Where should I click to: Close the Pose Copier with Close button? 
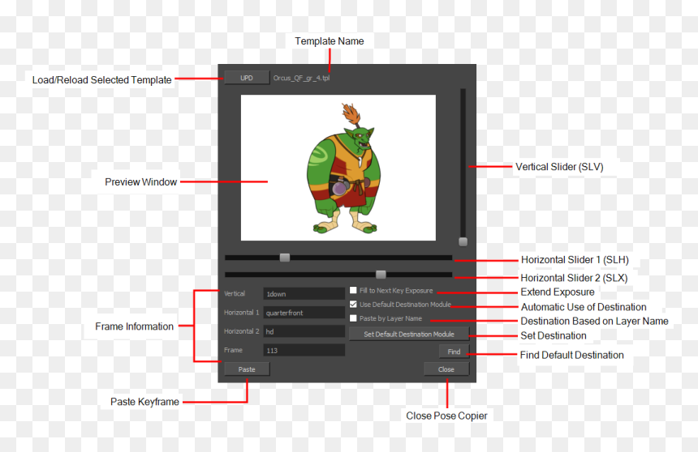point(446,369)
